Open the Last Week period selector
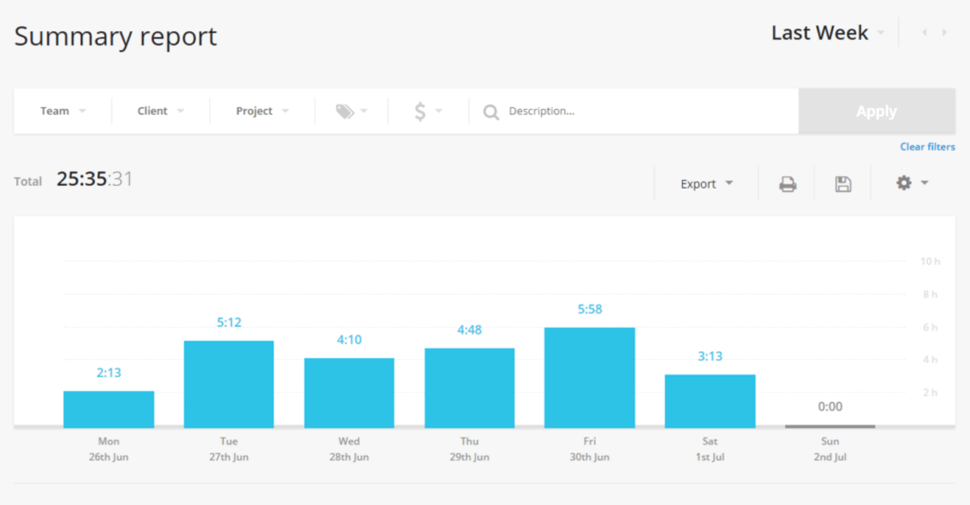Image resolution: width=970 pixels, height=505 pixels. [x=819, y=33]
